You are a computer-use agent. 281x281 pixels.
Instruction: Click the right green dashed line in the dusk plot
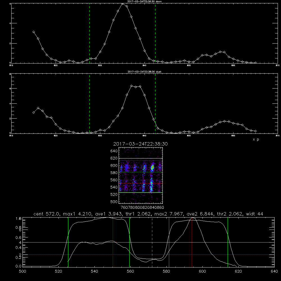tap(155, 104)
